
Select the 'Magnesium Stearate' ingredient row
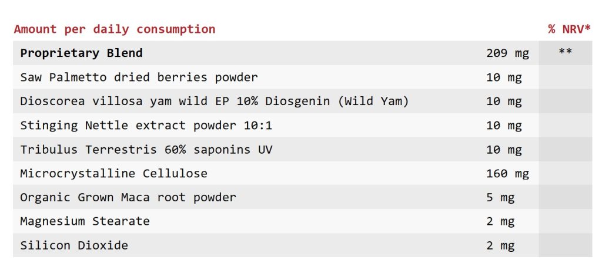tap(303, 221)
